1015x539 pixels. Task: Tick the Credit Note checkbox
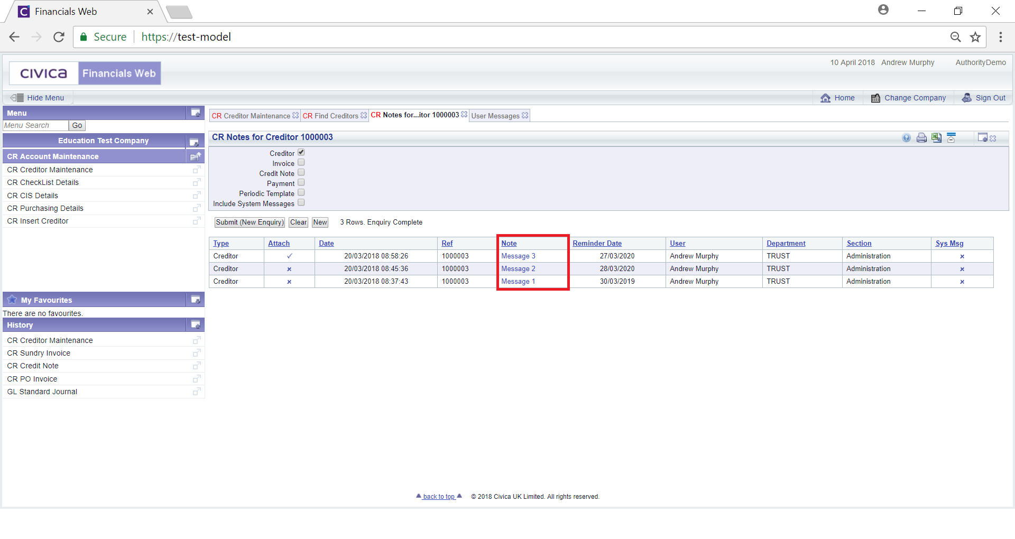(x=301, y=173)
